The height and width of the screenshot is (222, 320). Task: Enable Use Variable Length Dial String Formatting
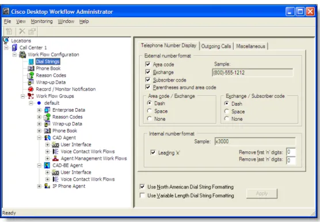[142, 196]
